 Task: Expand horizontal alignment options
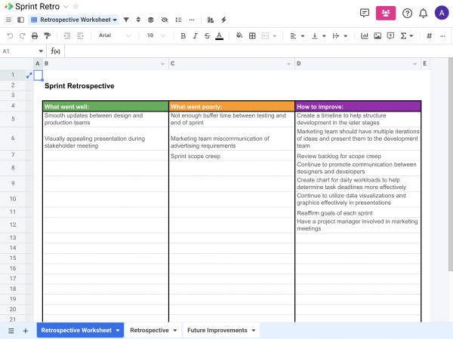click(x=303, y=36)
